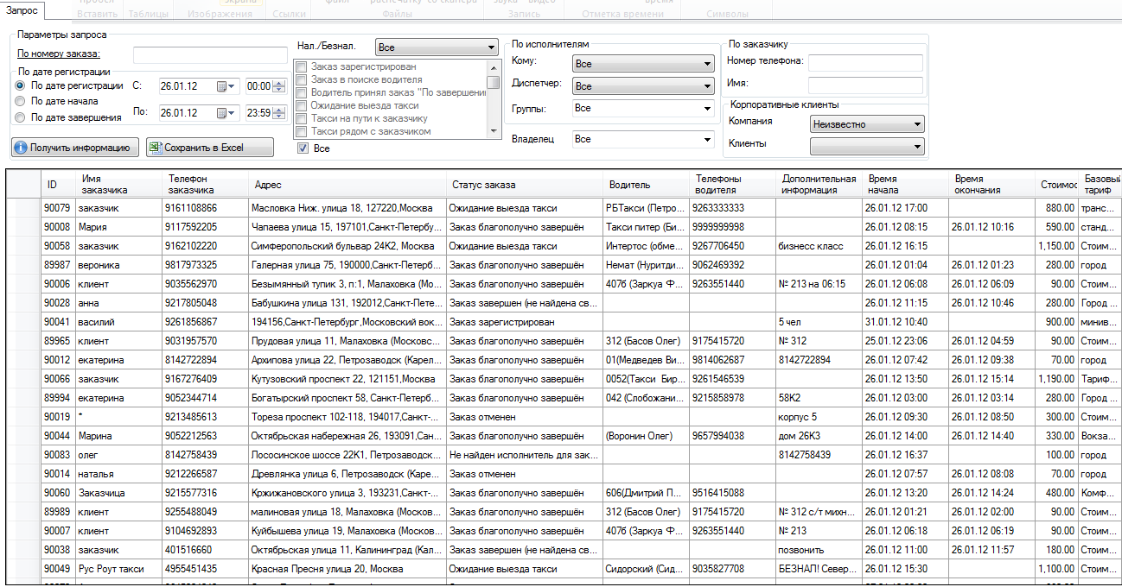This screenshot has height=587, width=1122.
Task: Sort by the ID column header
Action: pyautogui.click(x=58, y=185)
